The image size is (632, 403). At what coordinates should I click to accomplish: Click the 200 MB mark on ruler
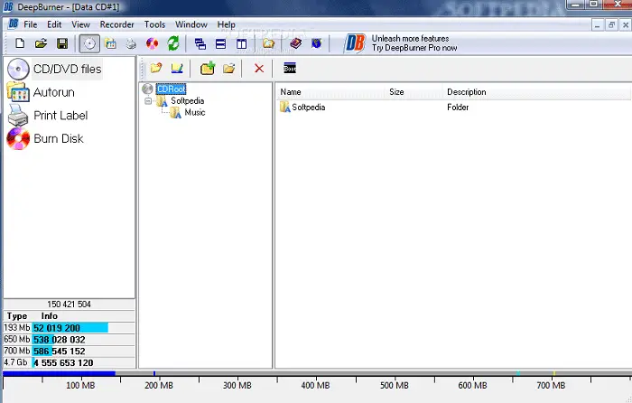click(159, 385)
